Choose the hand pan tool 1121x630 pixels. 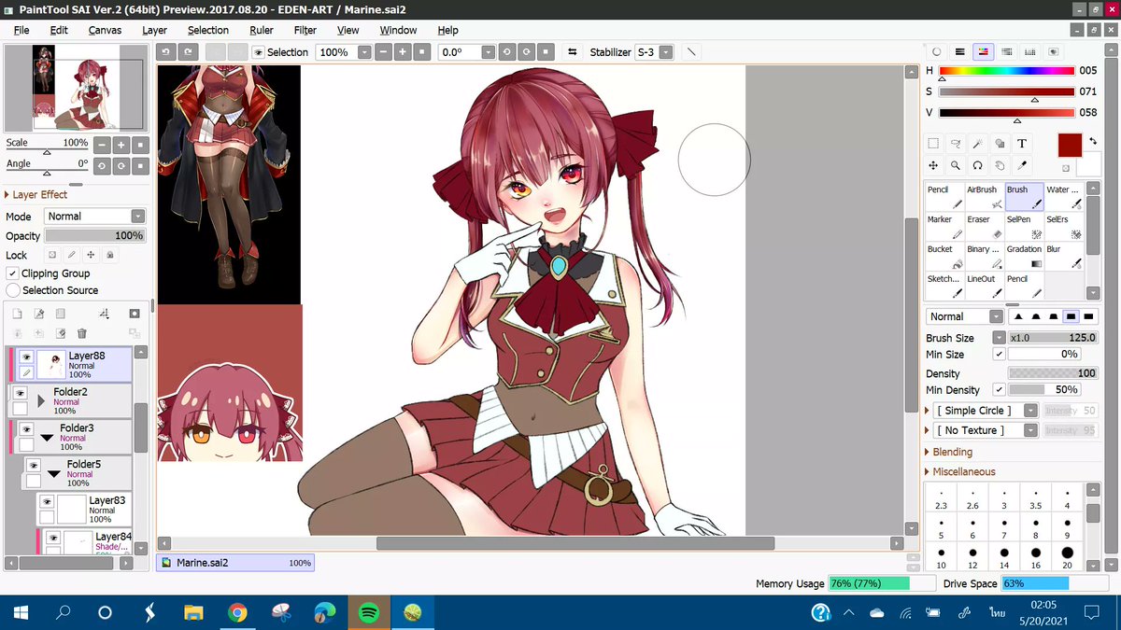1000,165
